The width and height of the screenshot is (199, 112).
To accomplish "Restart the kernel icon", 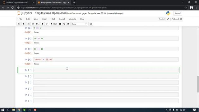I will (64, 24).
